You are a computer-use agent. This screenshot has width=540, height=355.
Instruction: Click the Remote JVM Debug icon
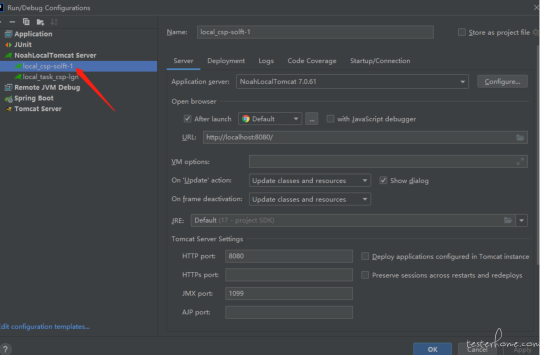8,87
